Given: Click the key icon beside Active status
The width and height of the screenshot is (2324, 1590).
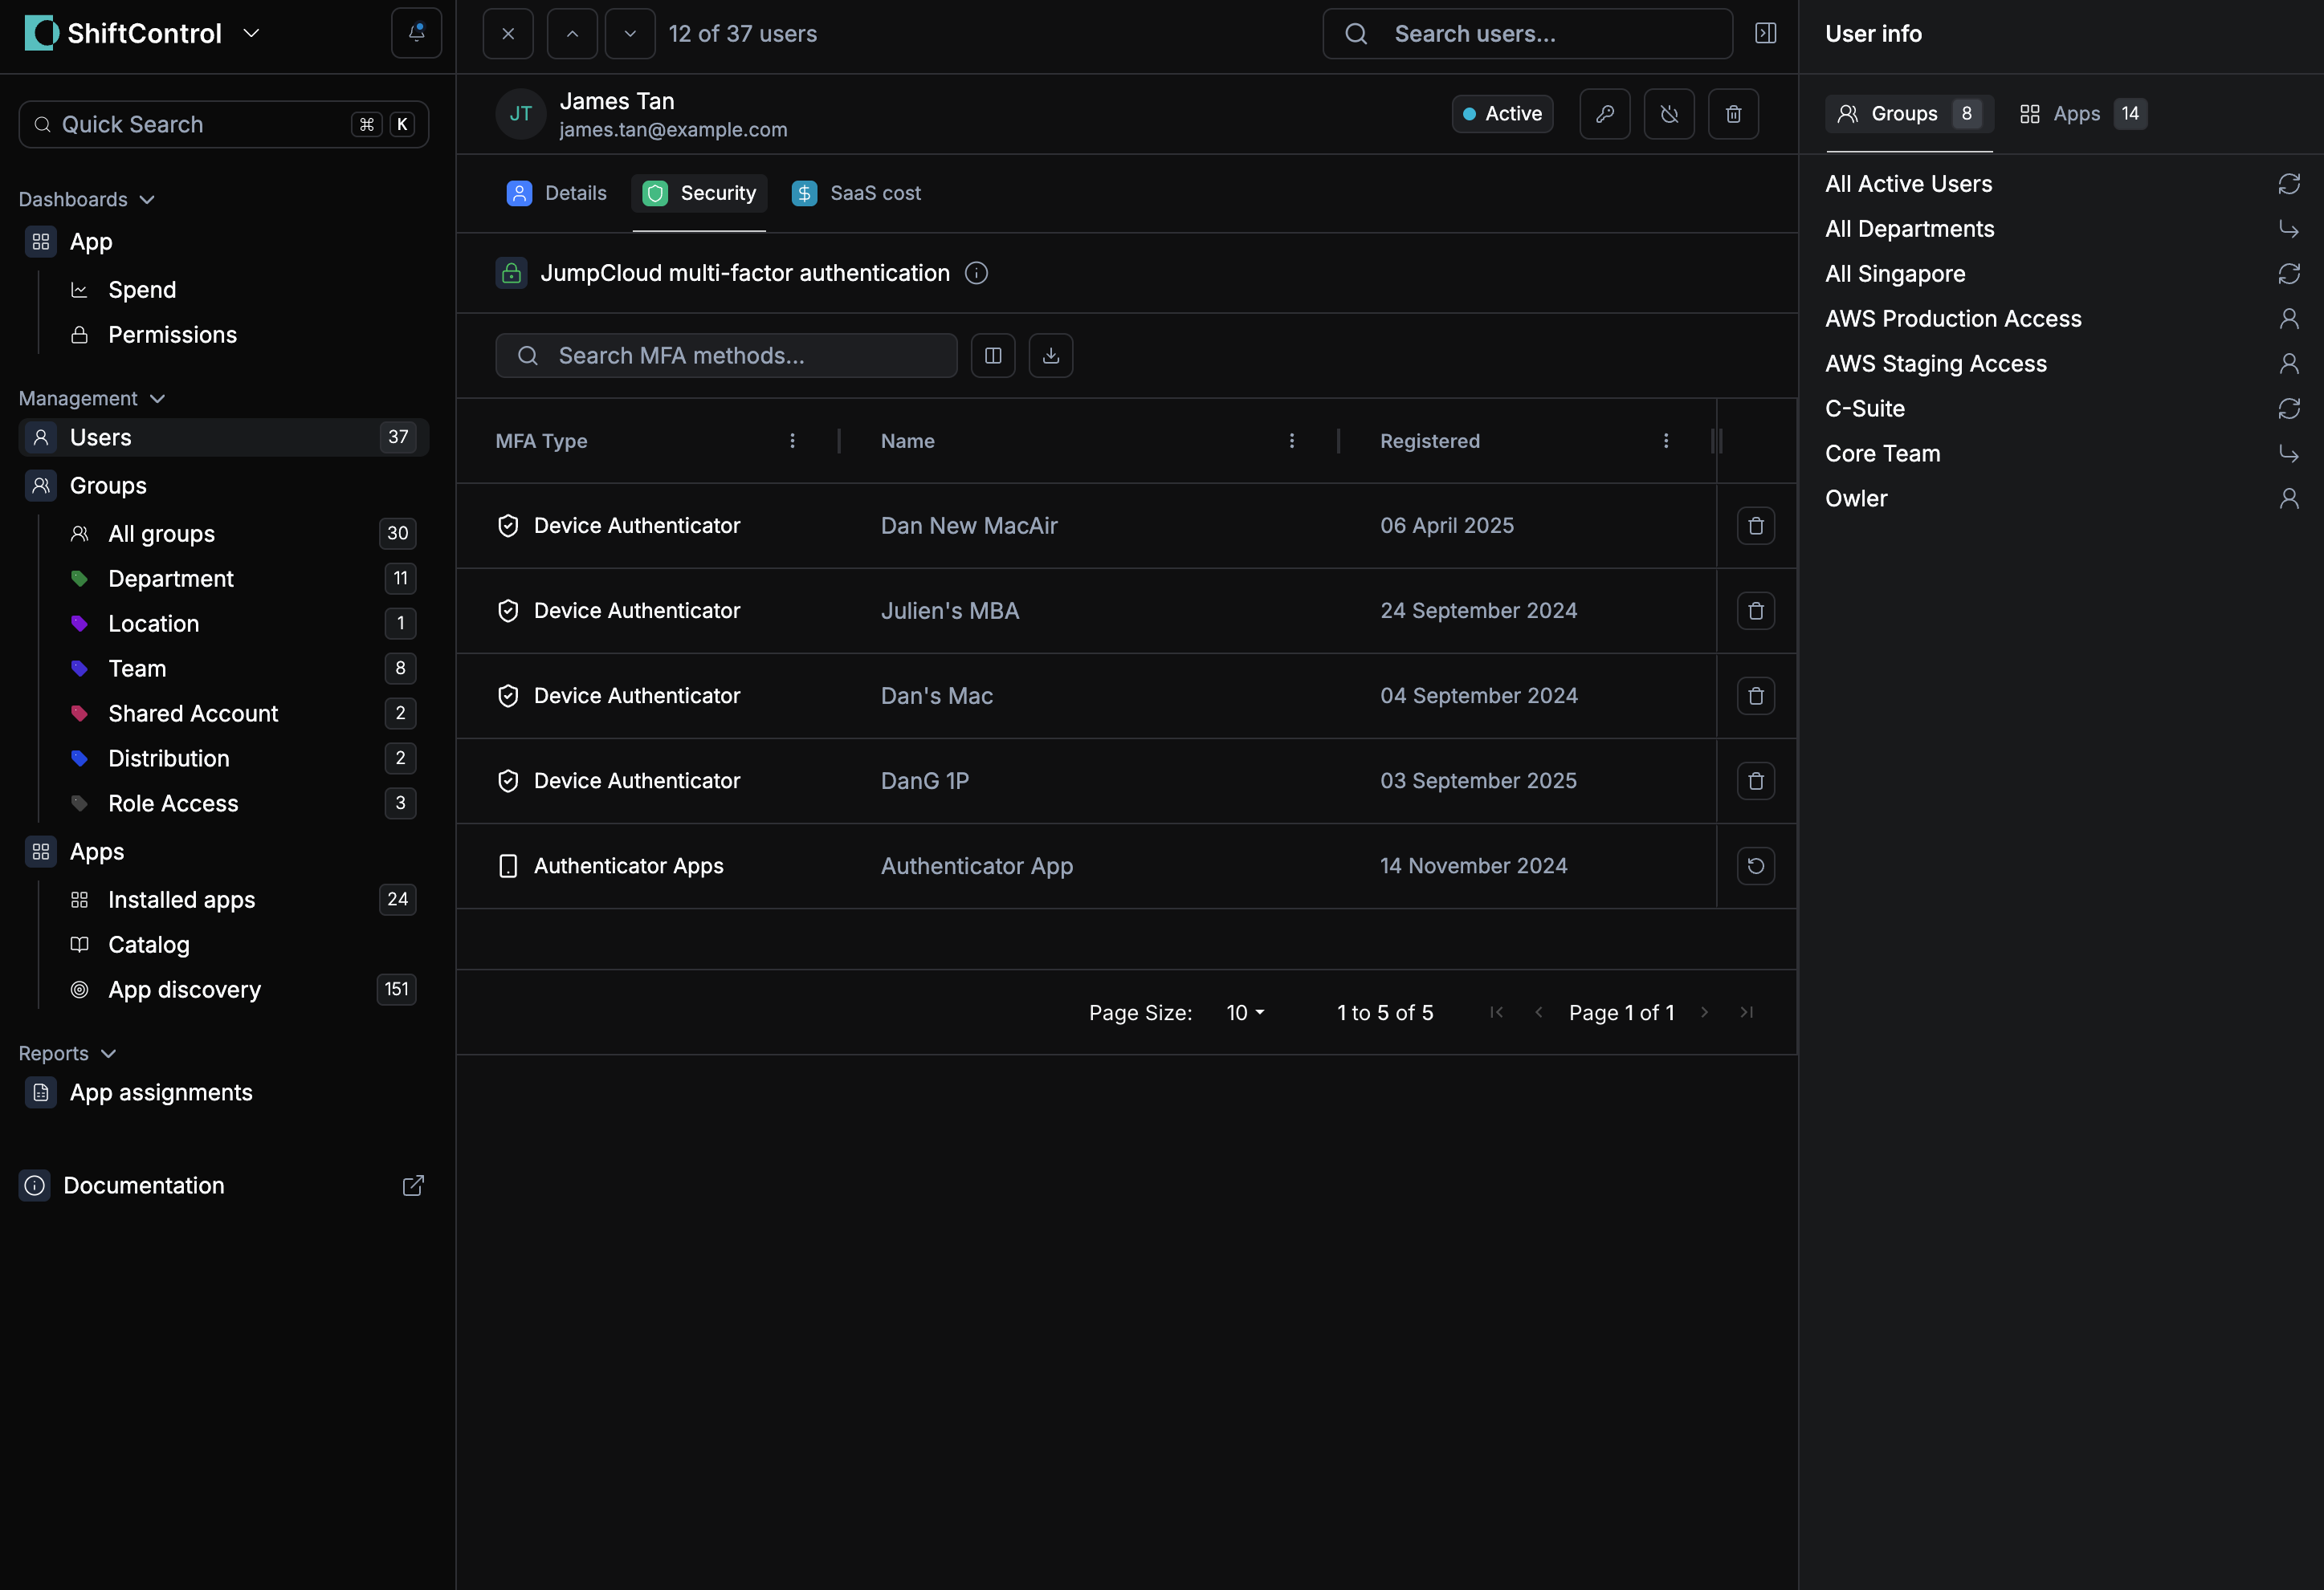Looking at the screenshot, I should pos(1604,114).
